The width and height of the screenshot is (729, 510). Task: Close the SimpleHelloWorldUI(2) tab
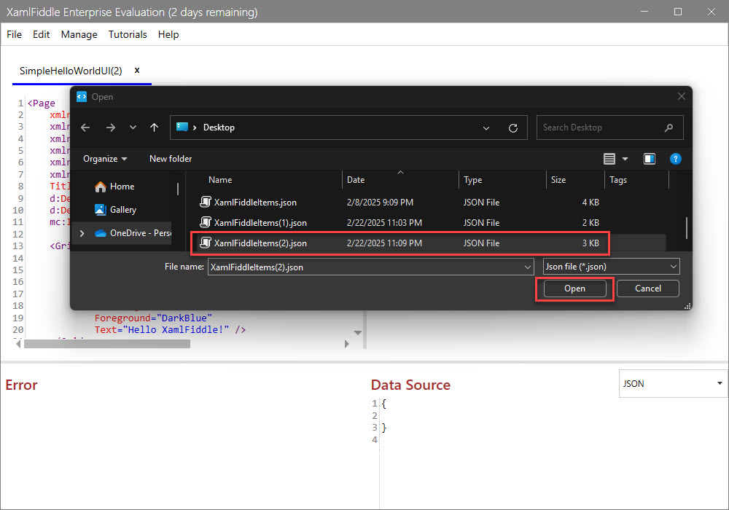137,70
